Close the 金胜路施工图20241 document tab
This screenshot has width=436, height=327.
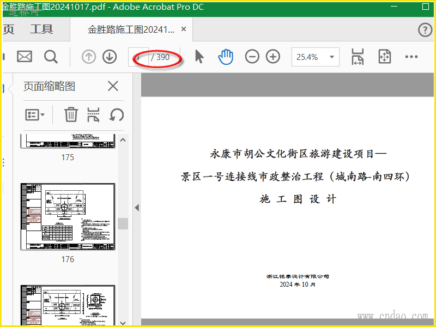pyautogui.click(x=184, y=29)
